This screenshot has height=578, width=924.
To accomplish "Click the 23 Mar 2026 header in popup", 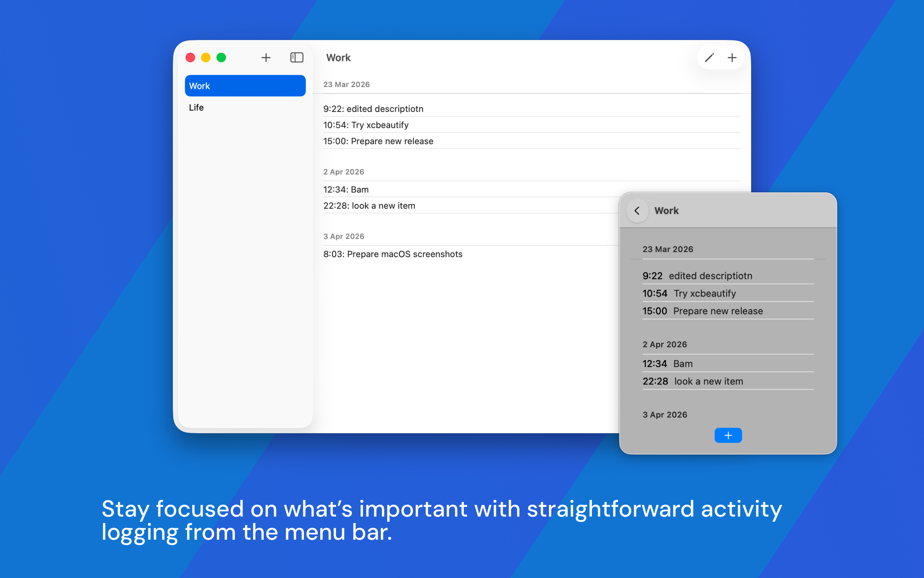I will click(x=668, y=249).
